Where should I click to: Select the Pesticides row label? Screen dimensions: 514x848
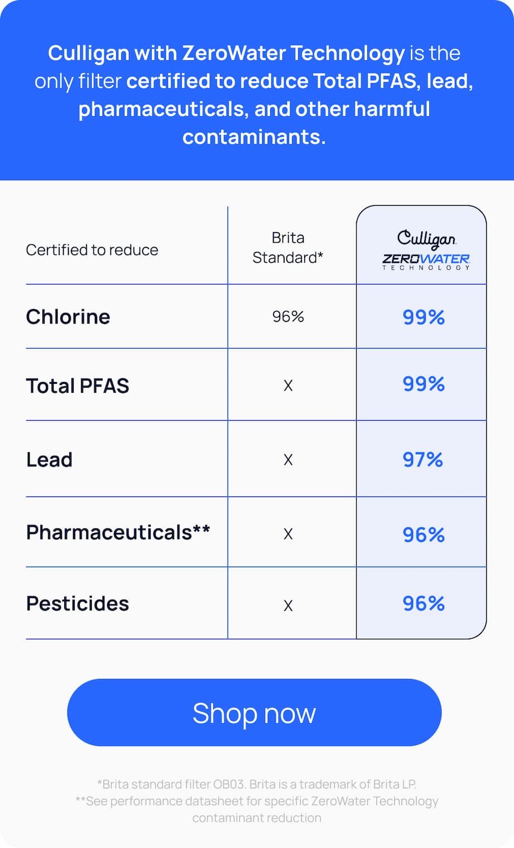coord(78,604)
